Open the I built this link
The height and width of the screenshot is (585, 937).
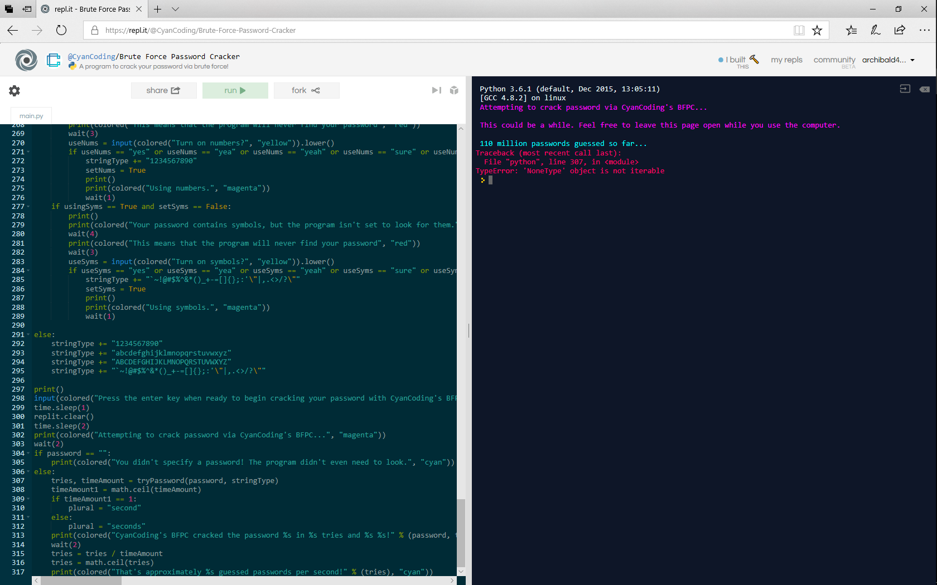pos(738,60)
